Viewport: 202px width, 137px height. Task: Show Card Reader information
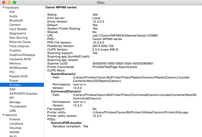18,29
